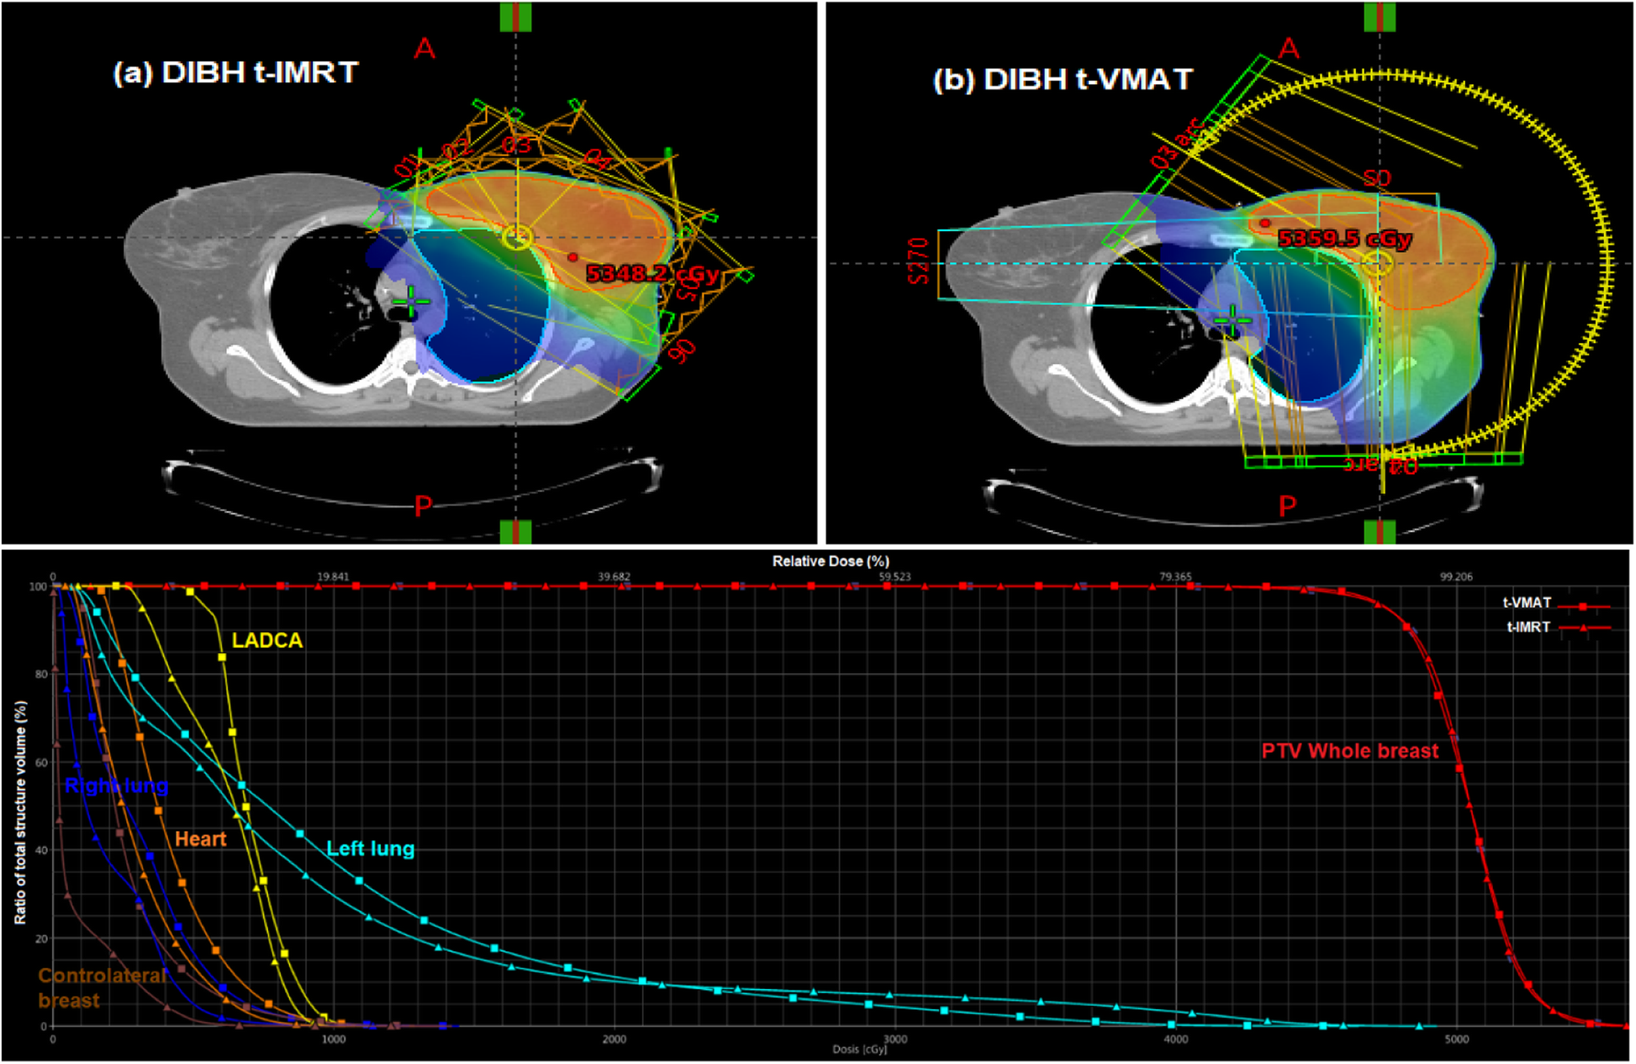Select the green crosshair target in the t-VMAT panel

1232,320
